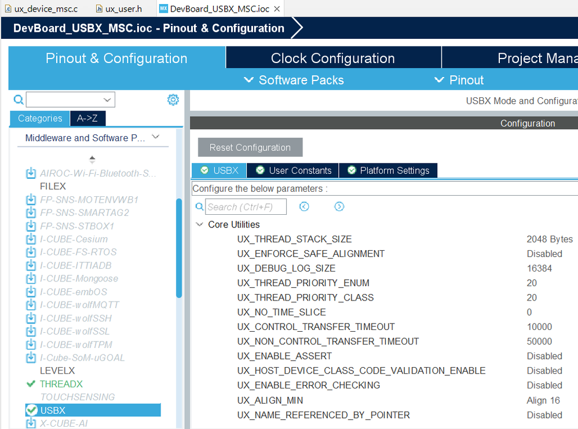This screenshot has height=429, width=578.
Task: Click download icon next to AIROC-Wi-Fi-Bluetooth
Action: [31, 173]
